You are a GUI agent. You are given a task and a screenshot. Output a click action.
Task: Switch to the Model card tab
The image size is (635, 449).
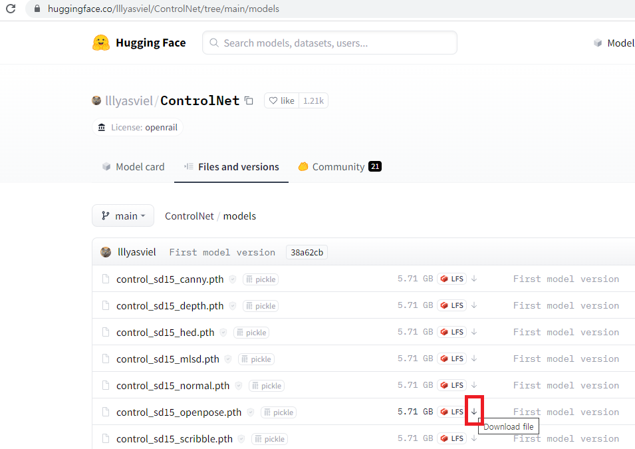[133, 166]
